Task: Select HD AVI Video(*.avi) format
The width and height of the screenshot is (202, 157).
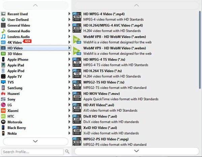Action: click(x=135, y=107)
